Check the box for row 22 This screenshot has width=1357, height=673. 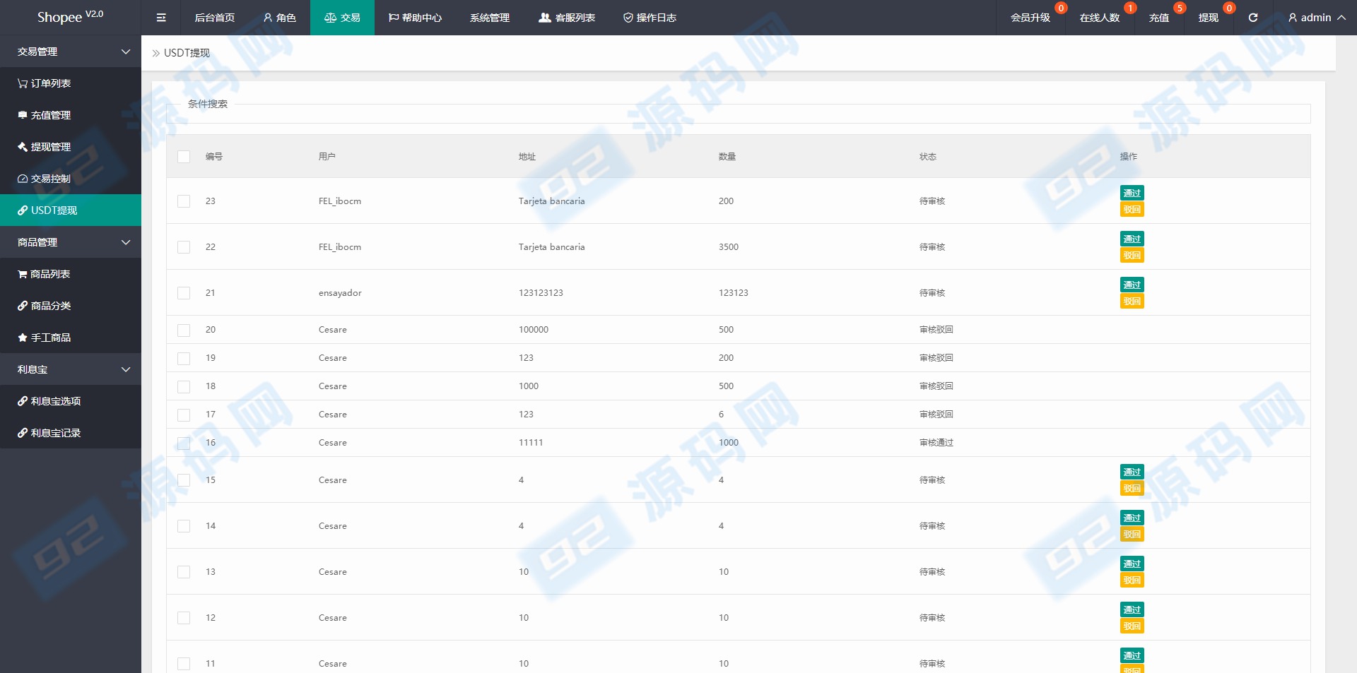tap(184, 247)
